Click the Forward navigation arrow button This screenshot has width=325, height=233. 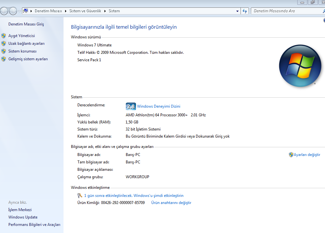coord(13,11)
